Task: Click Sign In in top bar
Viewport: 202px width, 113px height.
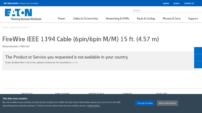Action: click(x=166, y=4)
